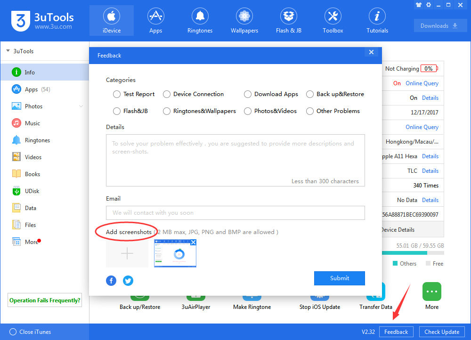The image size is (471, 340).
Task: Open the Toolbox tab
Action: point(333,20)
